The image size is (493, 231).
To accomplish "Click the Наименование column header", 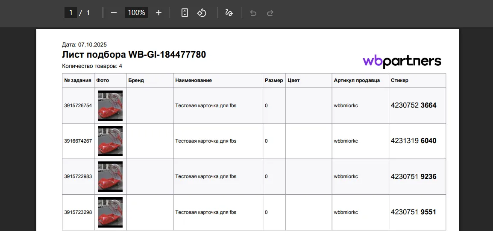I will tap(194, 80).
